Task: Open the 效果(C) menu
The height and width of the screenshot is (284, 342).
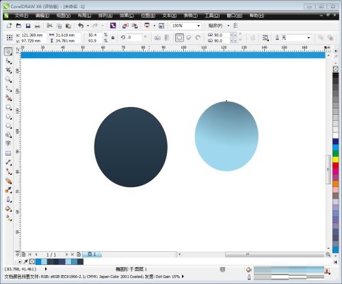Action: pyautogui.click(x=127, y=16)
